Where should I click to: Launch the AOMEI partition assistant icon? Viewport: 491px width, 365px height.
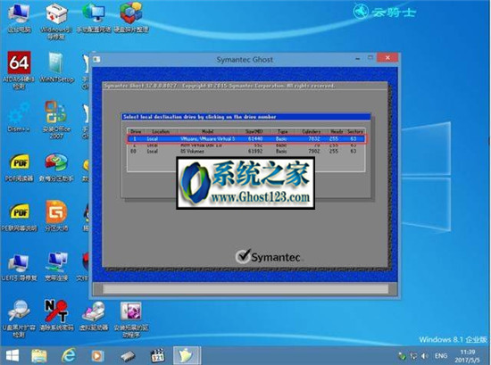tap(56, 167)
